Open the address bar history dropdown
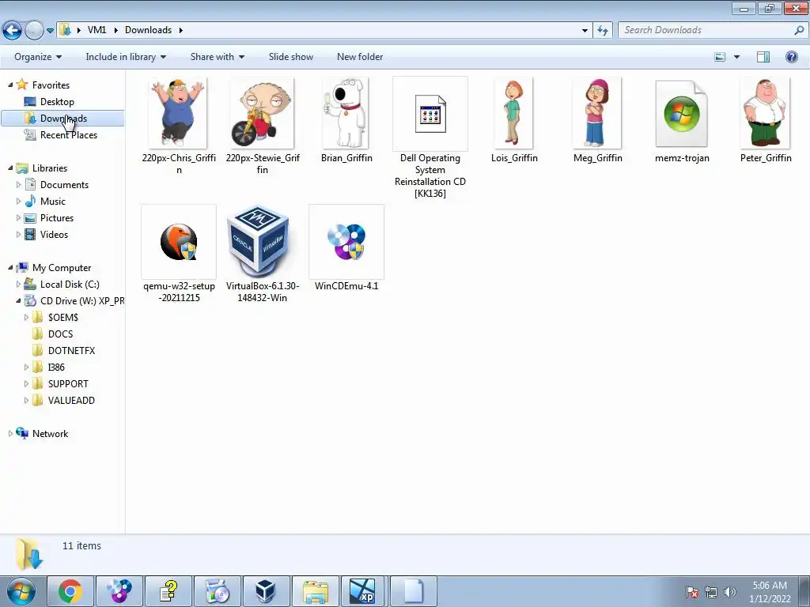The height and width of the screenshot is (607, 810). click(x=585, y=31)
